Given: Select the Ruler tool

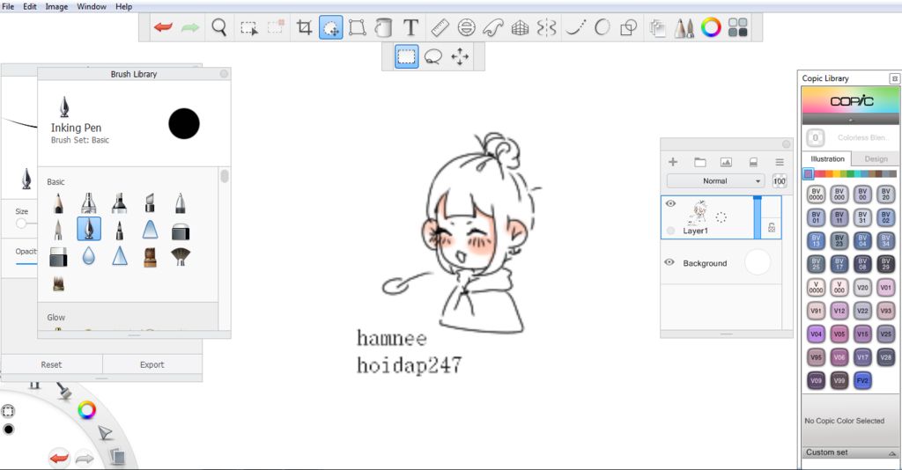Looking at the screenshot, I should (x=440, y=27).
